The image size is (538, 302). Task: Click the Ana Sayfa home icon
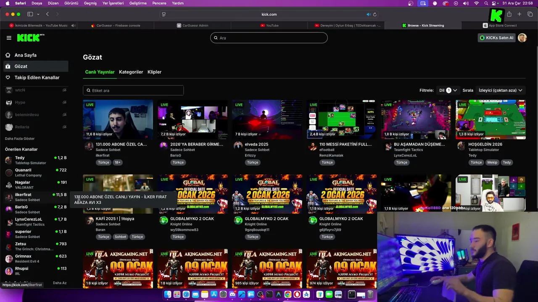(8, 55)
